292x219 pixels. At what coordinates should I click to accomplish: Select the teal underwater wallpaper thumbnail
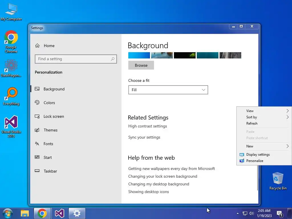[x=208, y=55]
